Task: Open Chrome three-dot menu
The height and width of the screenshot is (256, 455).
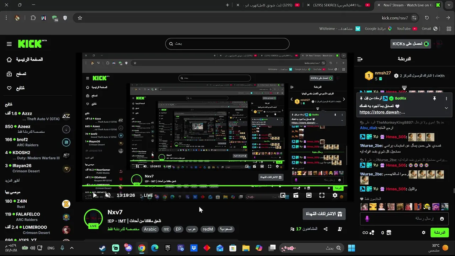Action: (x=6, y=18)
